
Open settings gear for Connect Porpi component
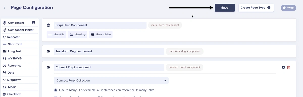284,67
